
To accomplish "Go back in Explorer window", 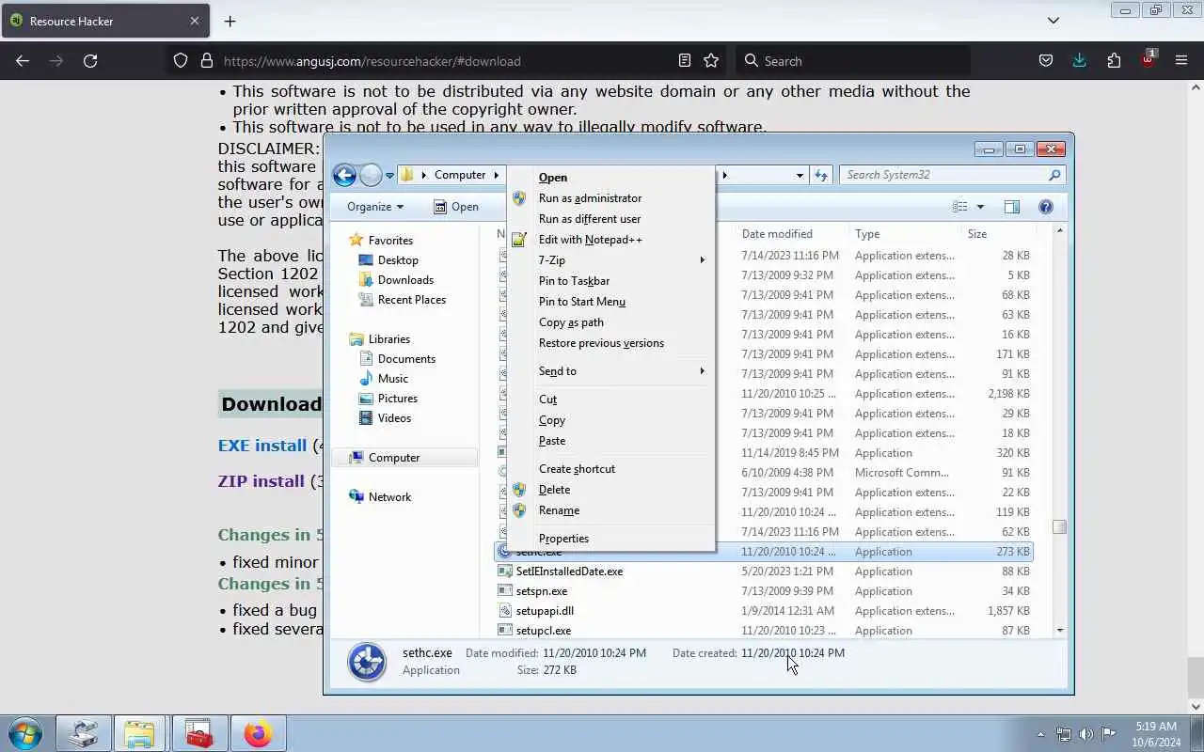I will 344,175.
